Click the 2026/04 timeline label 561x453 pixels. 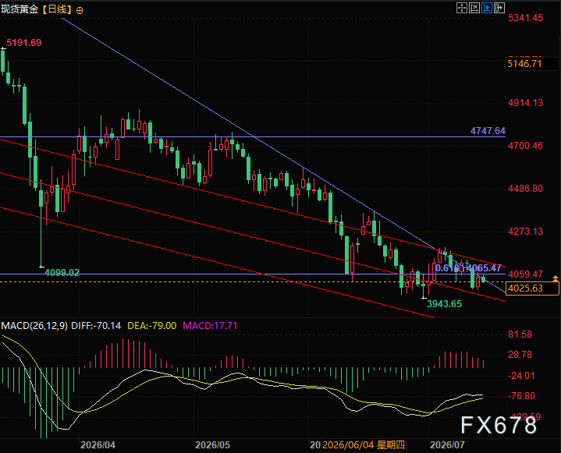click(98, 445)
